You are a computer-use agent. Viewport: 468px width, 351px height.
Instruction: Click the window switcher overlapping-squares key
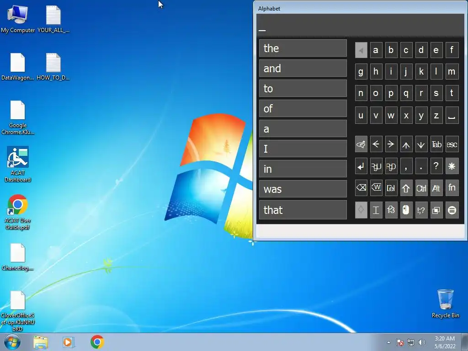point(436,210)
